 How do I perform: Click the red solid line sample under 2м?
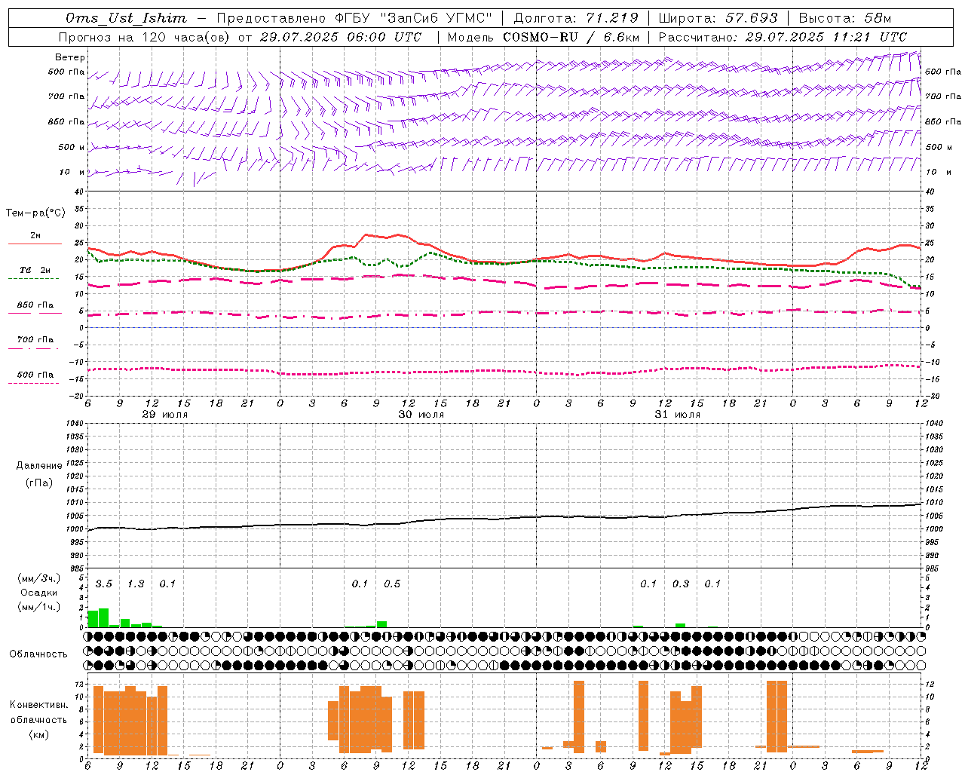[x=35, y=244]
